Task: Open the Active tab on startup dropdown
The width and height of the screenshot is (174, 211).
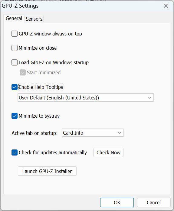Action: [93, 133]
